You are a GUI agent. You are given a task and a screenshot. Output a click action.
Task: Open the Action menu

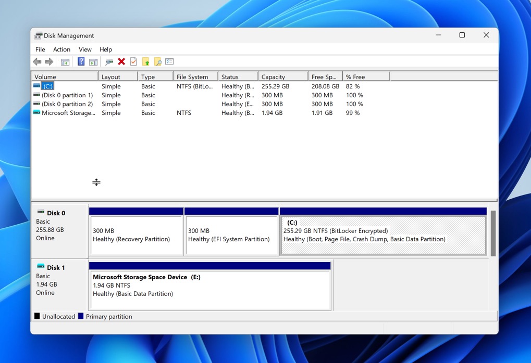pos(61,49)
